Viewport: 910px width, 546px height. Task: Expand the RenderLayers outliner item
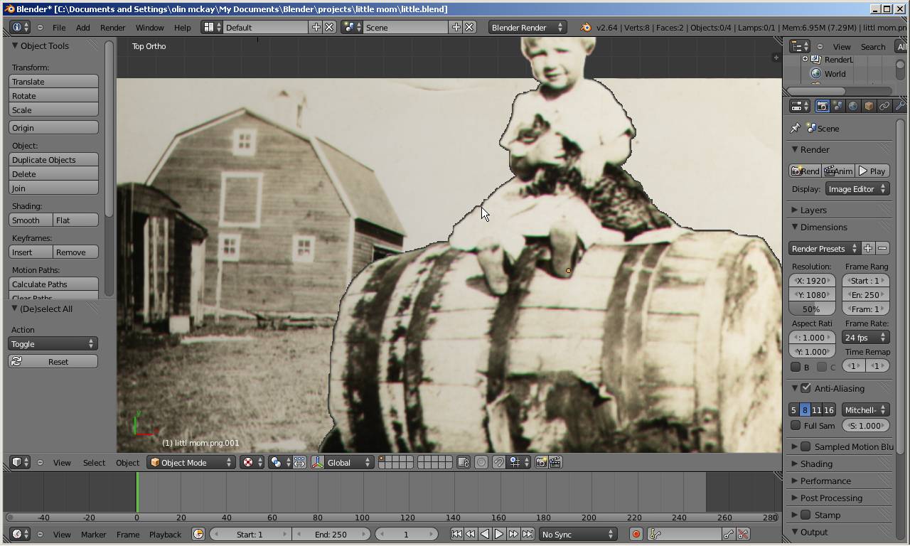(x=805, y=59)
